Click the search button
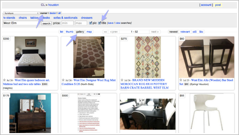239x135 pixels. tap(46, 23)
